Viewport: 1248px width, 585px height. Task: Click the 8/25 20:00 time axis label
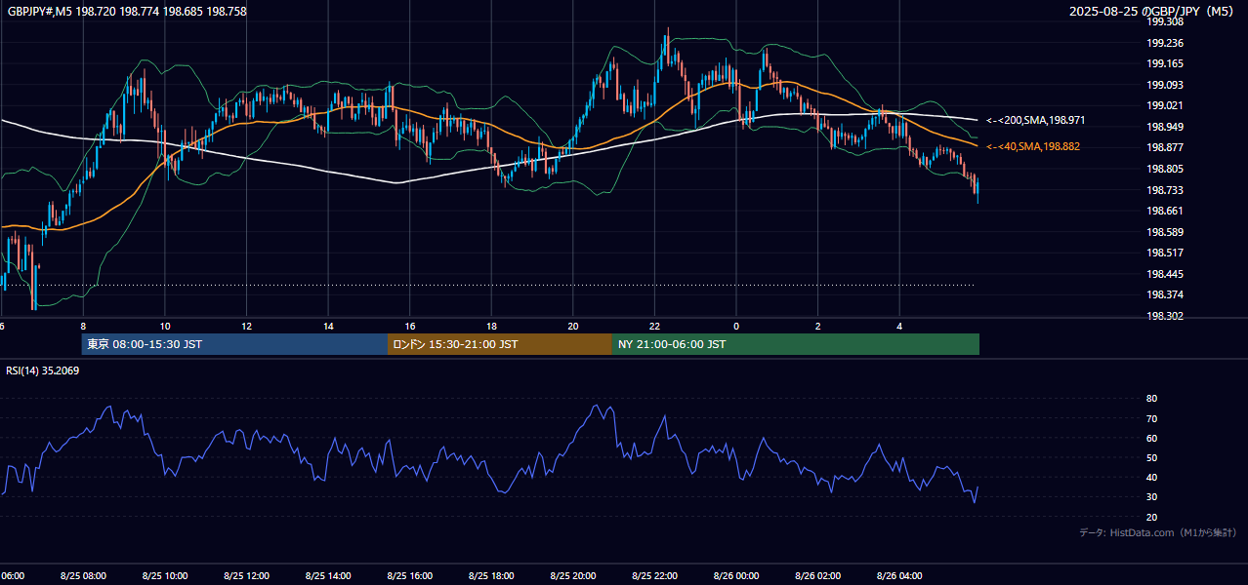pyautogui.click(x=573, y=575)
